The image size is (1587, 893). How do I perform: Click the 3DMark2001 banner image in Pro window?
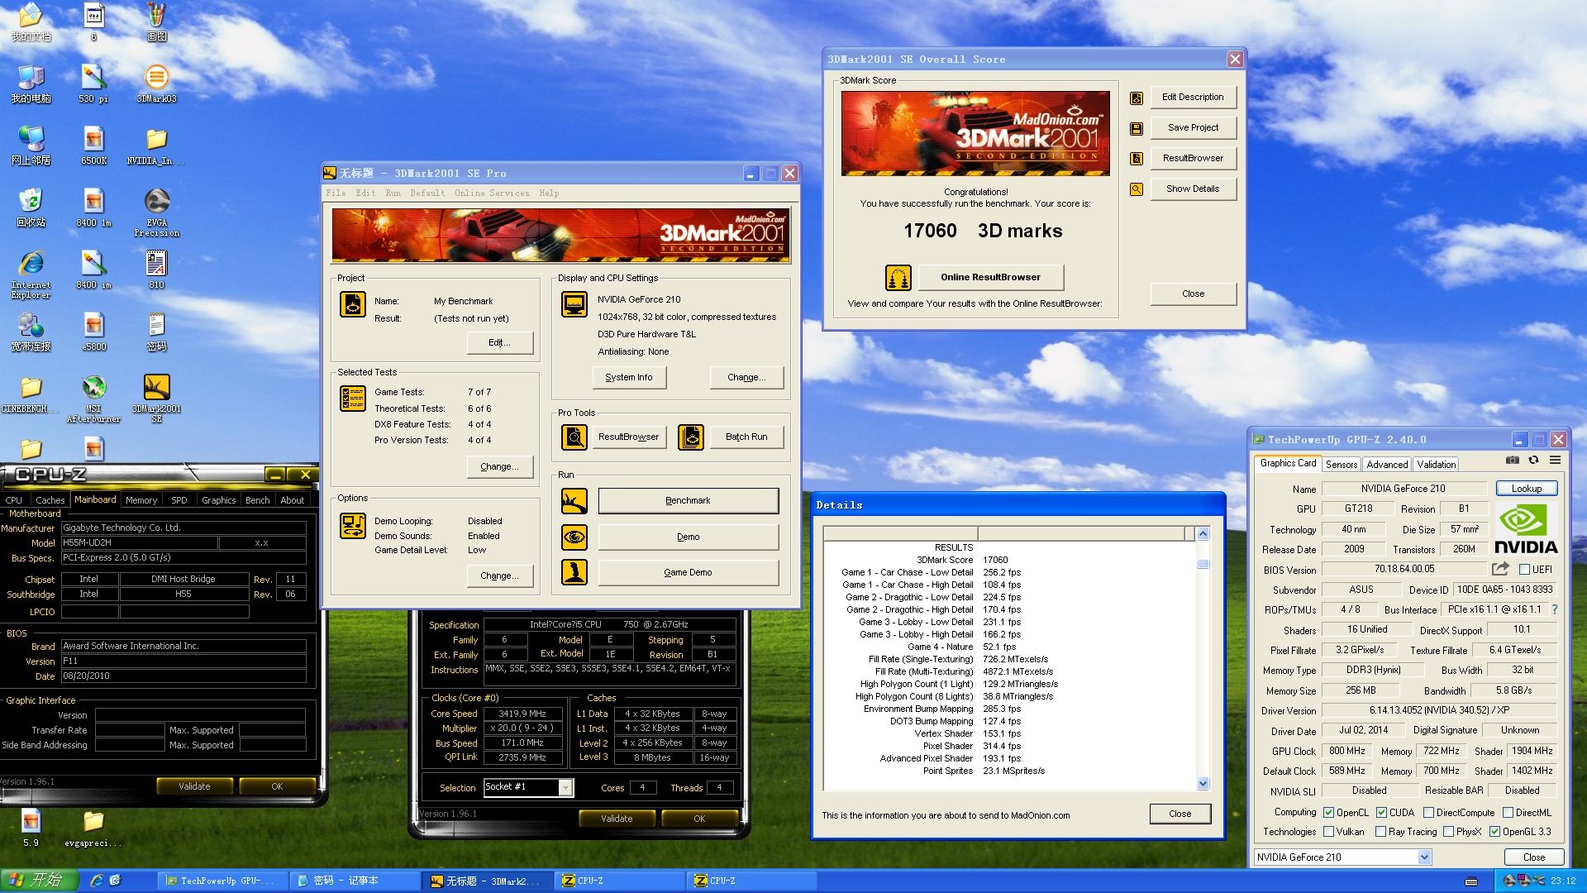pyautogui.click(x=560, y=236)
